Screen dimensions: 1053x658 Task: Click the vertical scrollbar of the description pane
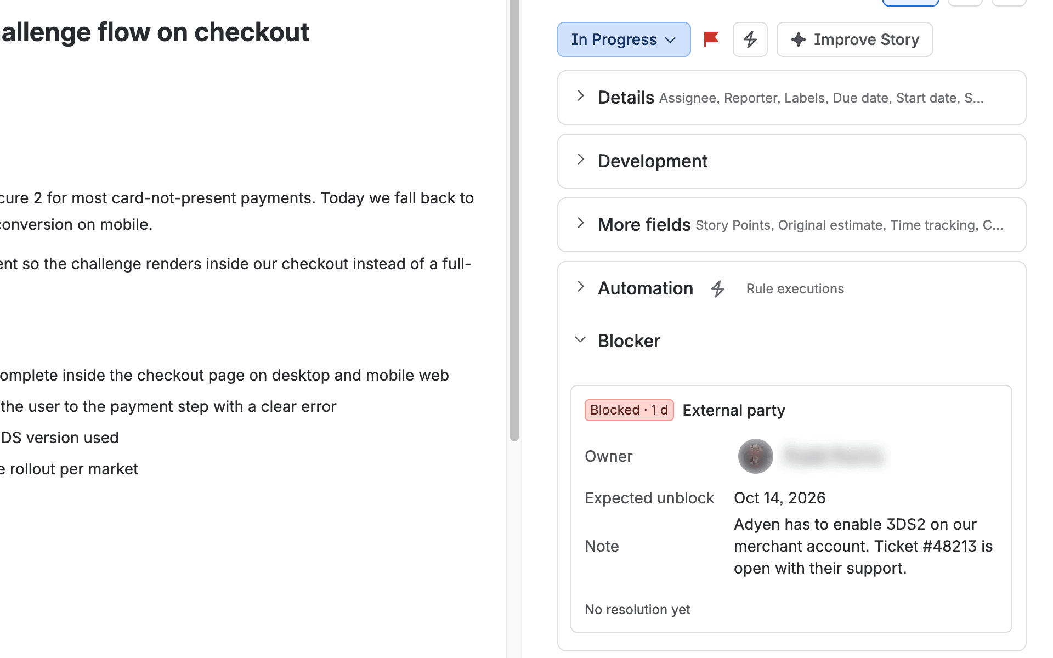point(514,219)
